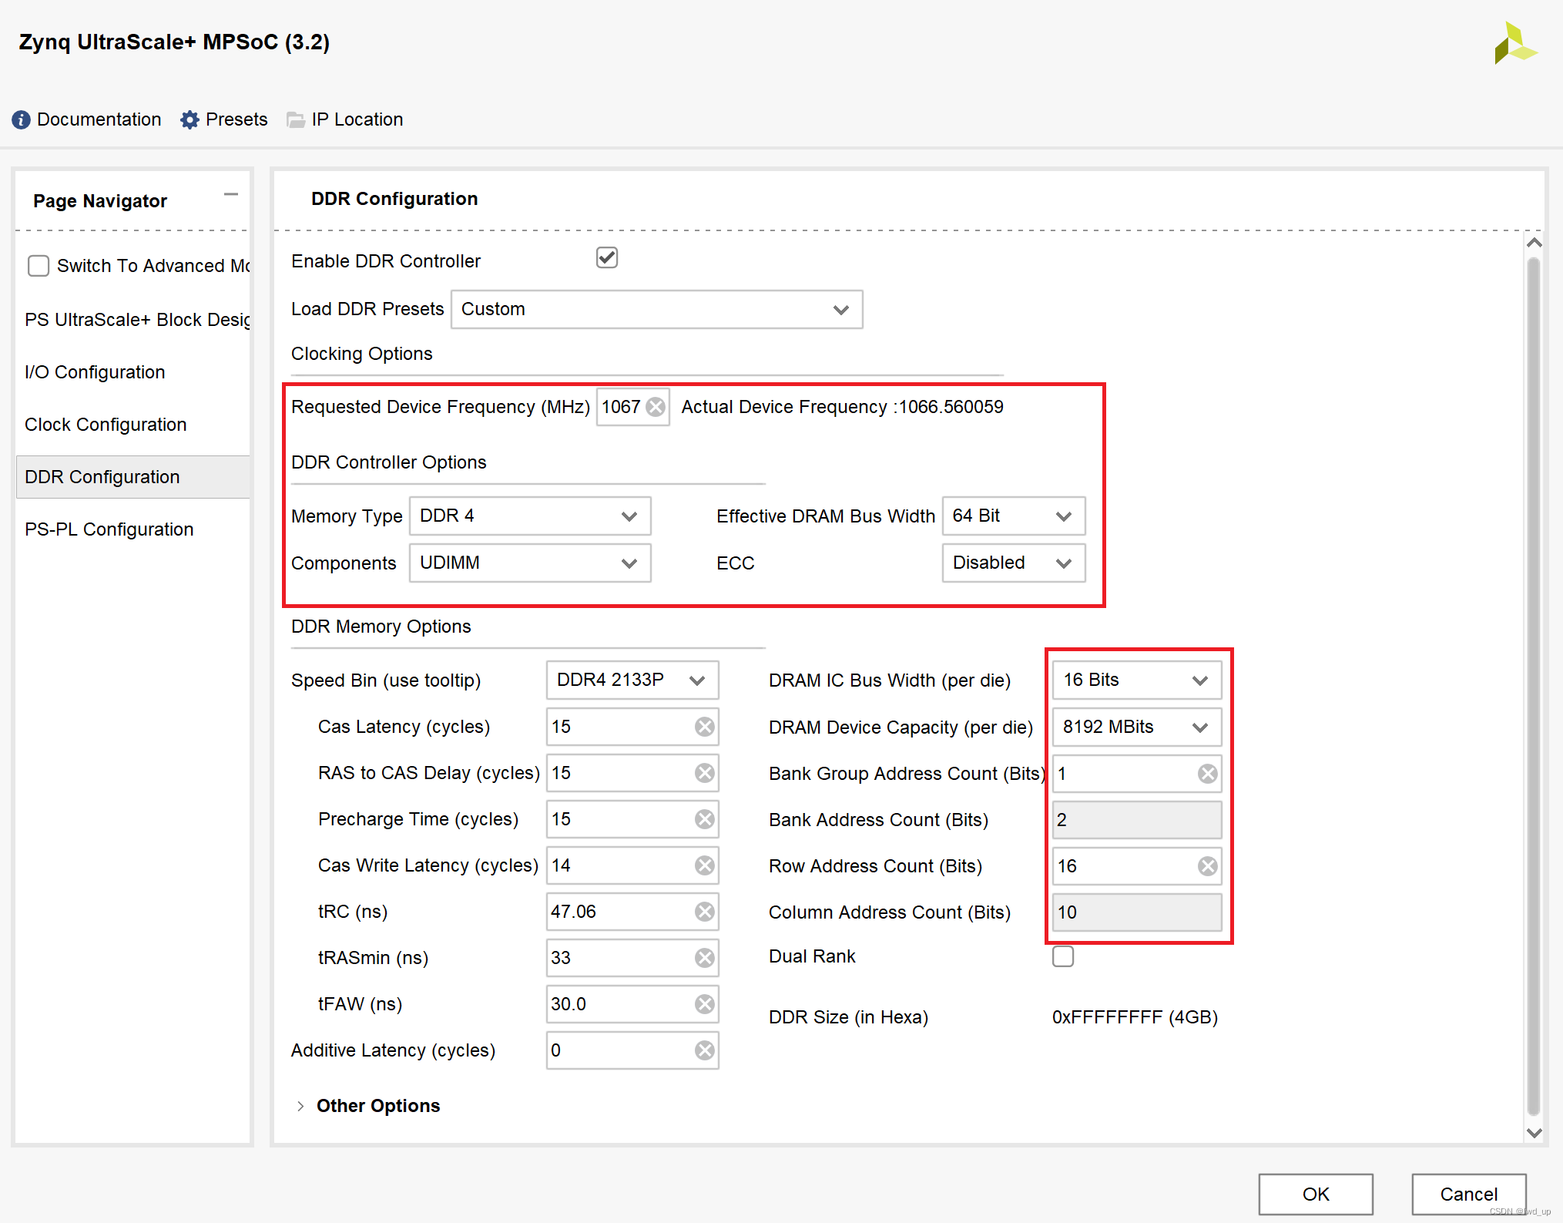
Task: Open the Clock Configuration page
Action: [106, 425]
